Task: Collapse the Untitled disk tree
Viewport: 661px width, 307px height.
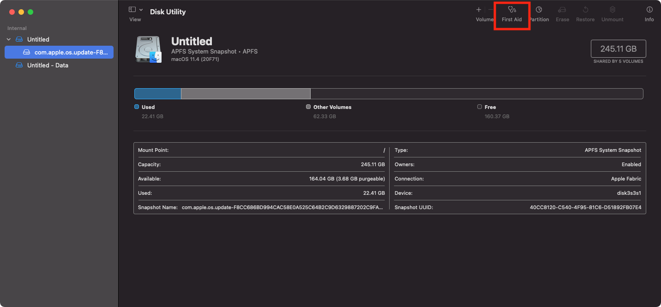Action: 9,40
